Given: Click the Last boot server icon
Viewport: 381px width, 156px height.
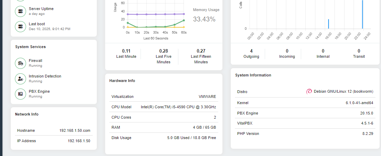Looking at the screenshot, I should (20, 26).
